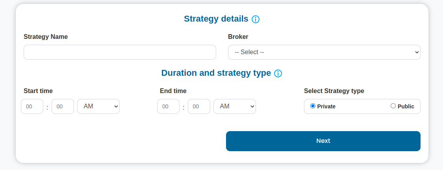Screen dimensions: 443x170
Task: Click the Start time hour field
Action: point(32,106)
